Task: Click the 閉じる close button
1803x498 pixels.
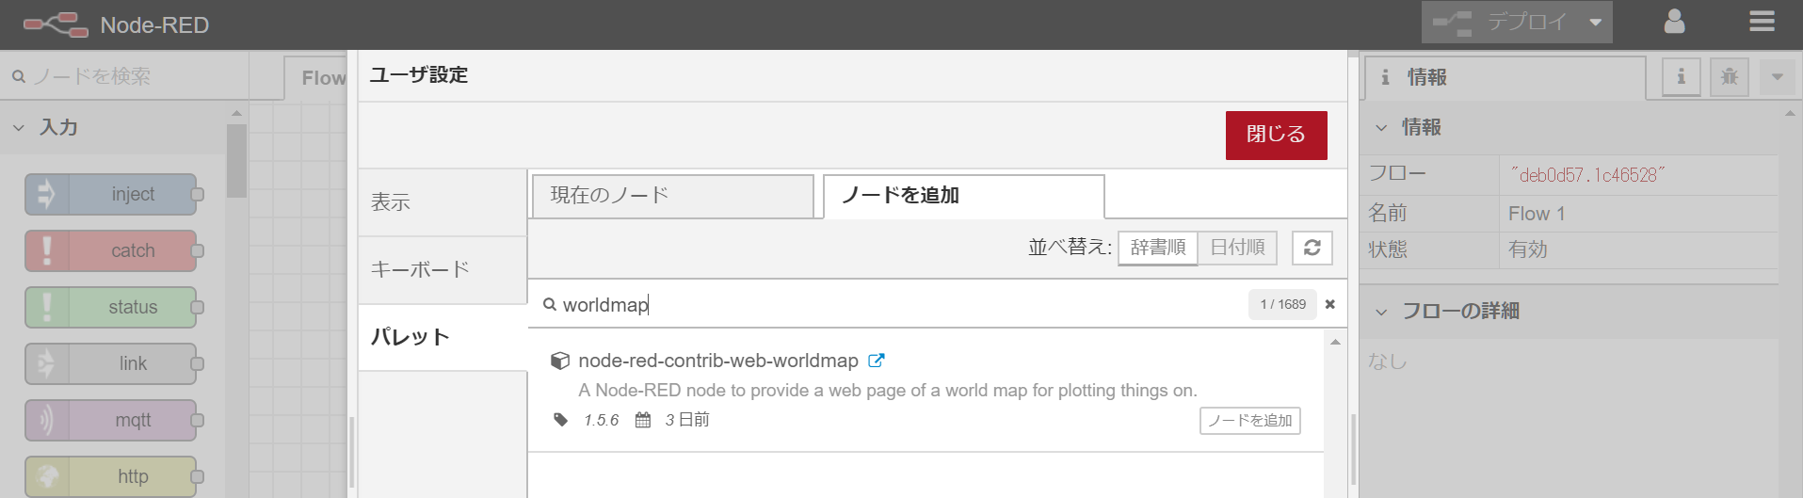Action: point(1276,135)
